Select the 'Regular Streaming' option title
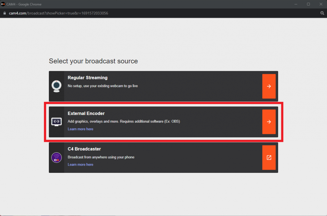The image size is (327, 216). click(87, 78)
